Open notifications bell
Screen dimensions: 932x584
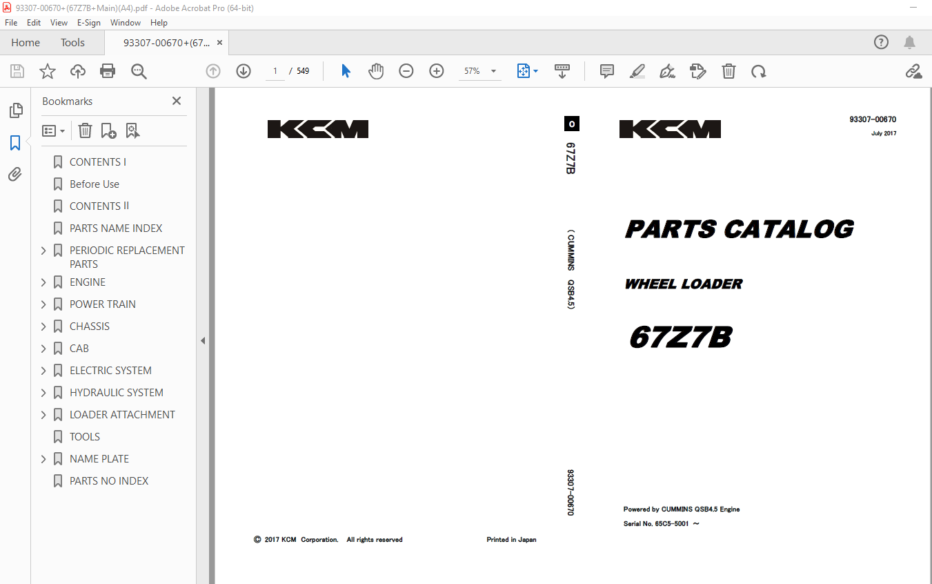[x=910, y=42]
